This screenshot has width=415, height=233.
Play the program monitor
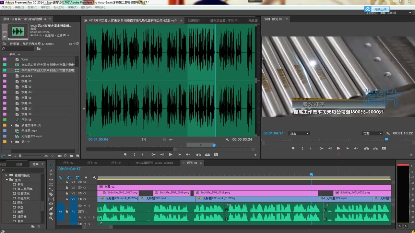tap(338, 148)
